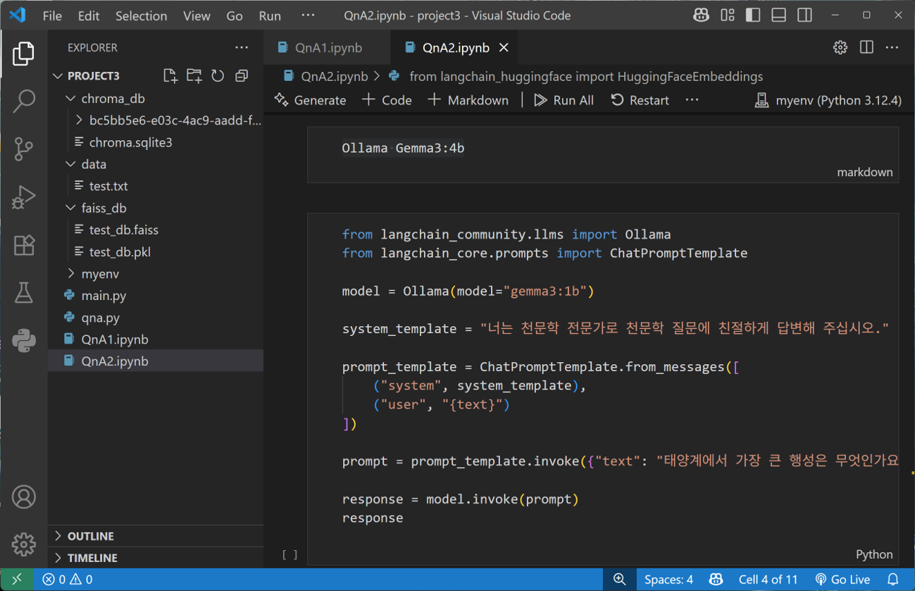This screenshot has width=915, height=591.
Task: Open the View menu
Action: [x=197, y=15]
